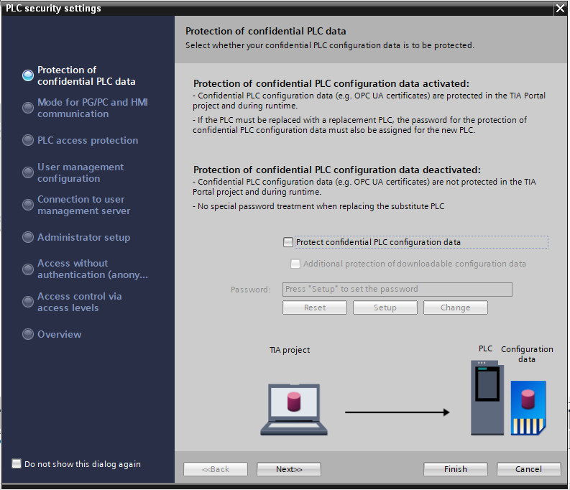Open Mode for PG/PC and HMI communication step

(x=93, y=108)
